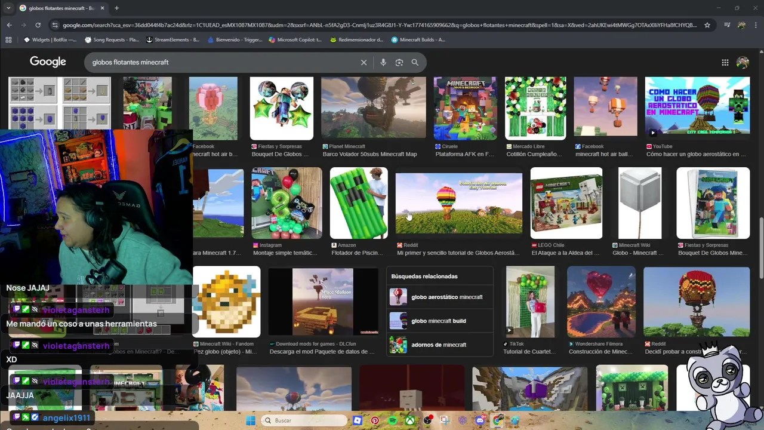Open the Amazon Flotador de Piscina creeper image

(x=359, y=203)
